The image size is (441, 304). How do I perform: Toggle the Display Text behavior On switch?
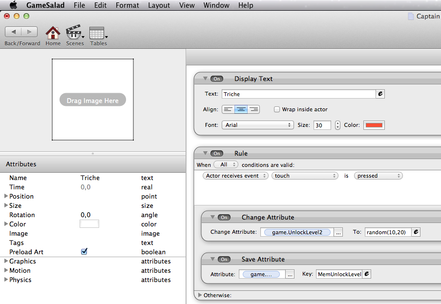pos(217,79)
